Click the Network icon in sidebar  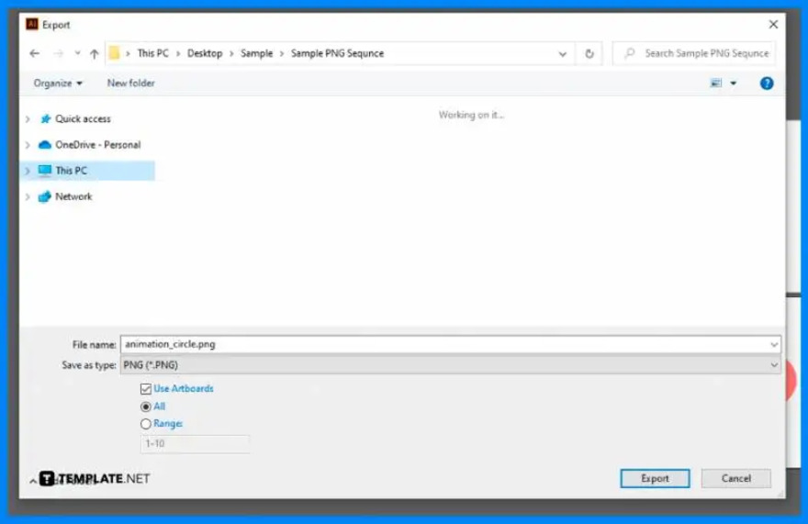click(45, 196)
